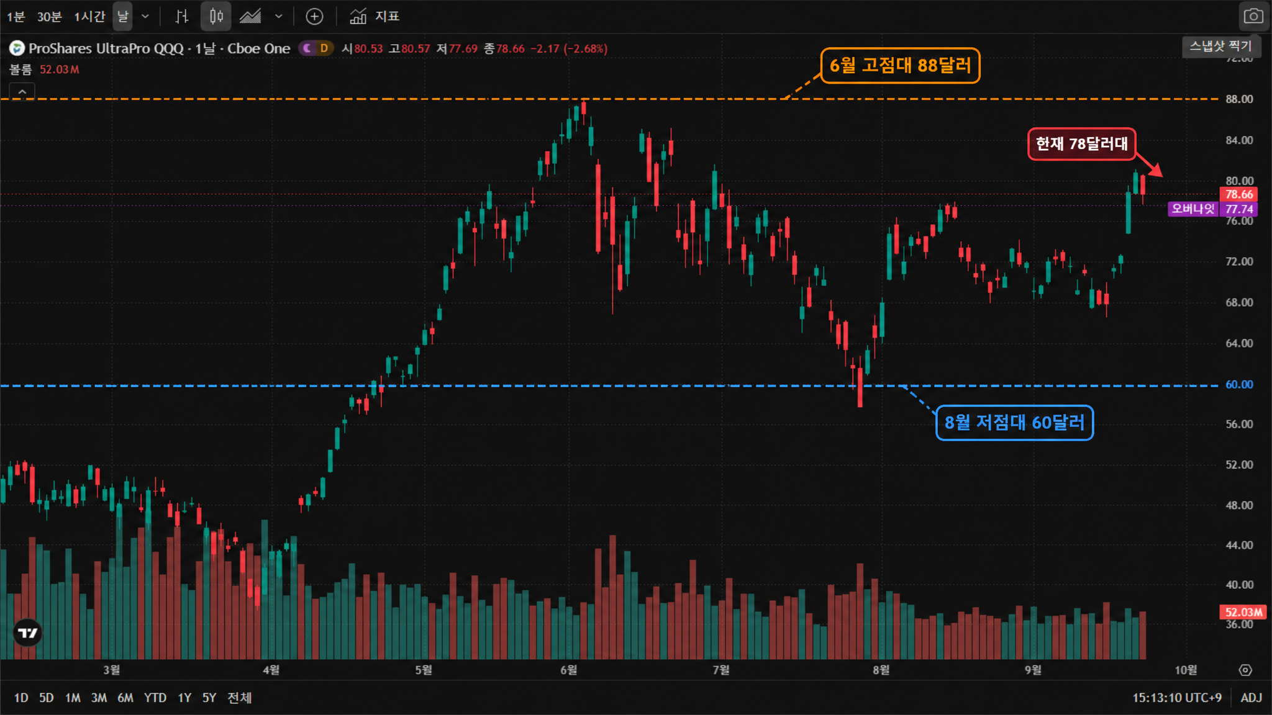Click the D data badge icon
This screenshot has height=715, width=1272.
324,48
